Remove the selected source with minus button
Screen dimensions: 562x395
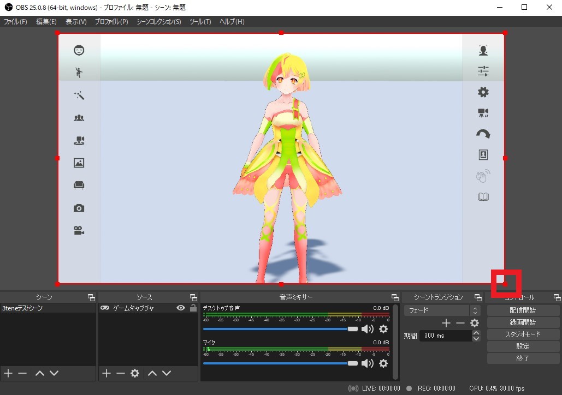(120, 373)
